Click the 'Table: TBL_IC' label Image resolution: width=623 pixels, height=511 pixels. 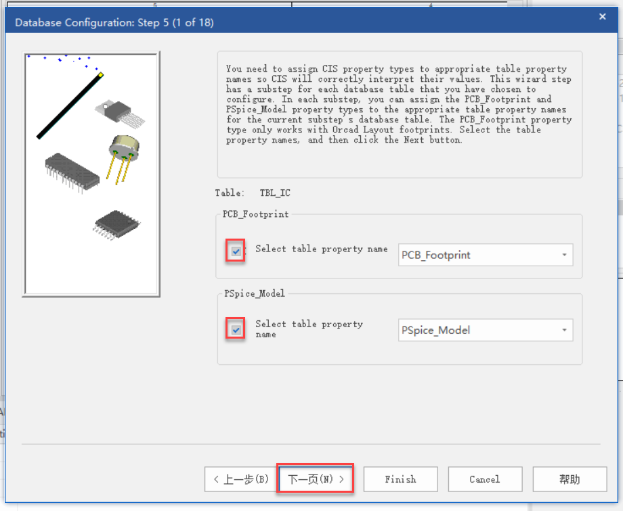point(253,193)
